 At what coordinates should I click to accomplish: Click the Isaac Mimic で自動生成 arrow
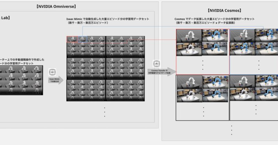56,80
